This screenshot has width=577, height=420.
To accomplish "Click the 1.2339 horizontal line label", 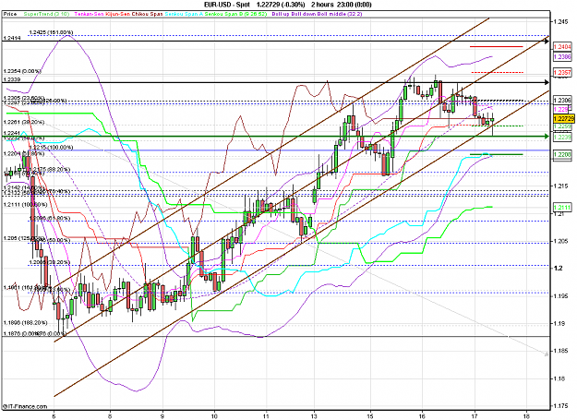I will point(12,79).
